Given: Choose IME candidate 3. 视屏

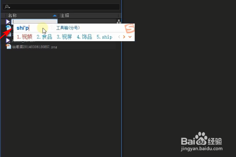Looking at the screenshot, I should 64,37.
